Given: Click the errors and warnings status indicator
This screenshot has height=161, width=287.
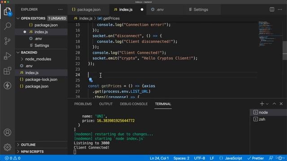Looking at the screenshot, I should (x=13, y=158).
